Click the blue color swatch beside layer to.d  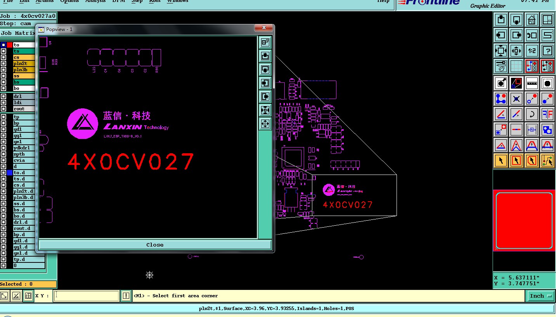(x=10, y=173)
